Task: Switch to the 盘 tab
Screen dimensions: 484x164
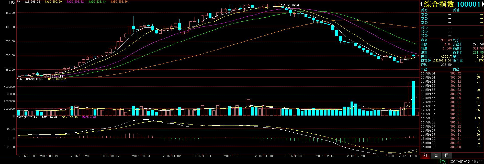Action: (x=436, y=155)
